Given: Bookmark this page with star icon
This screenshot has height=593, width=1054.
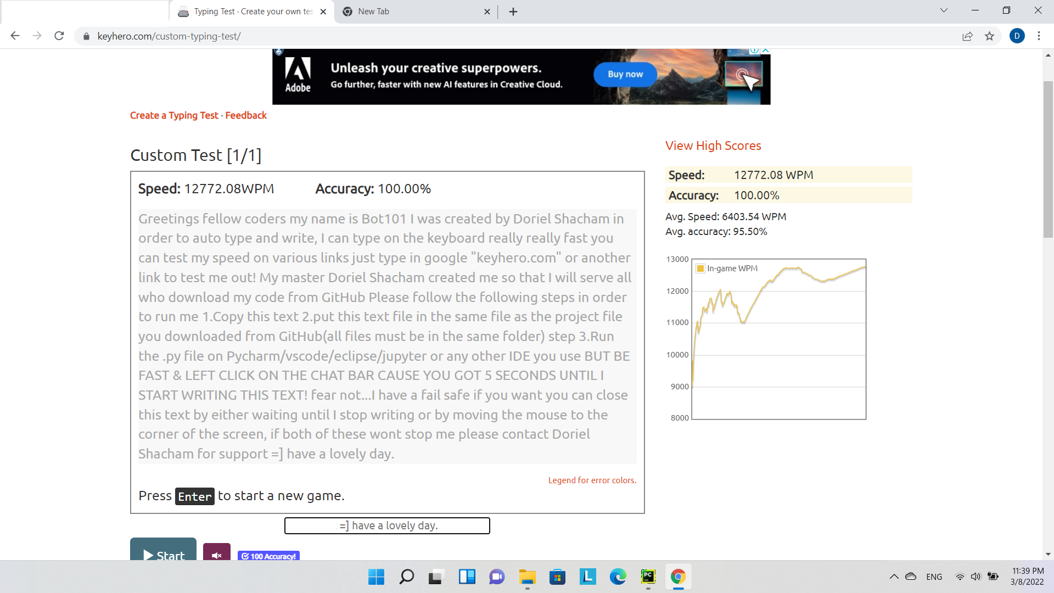Looking at the screenshot, I should 989,36.
